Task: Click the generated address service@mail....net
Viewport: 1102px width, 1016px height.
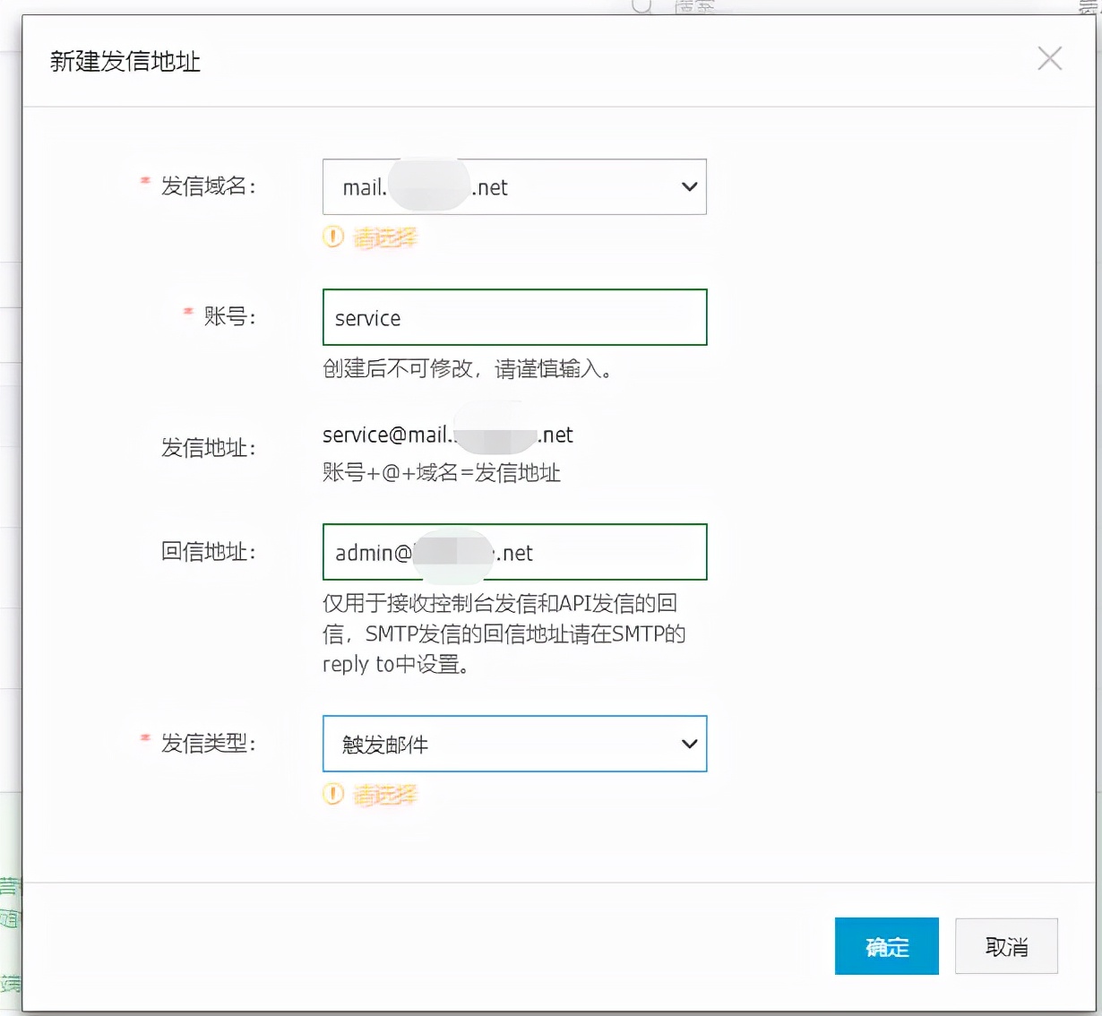Action: tap(448, 435)
